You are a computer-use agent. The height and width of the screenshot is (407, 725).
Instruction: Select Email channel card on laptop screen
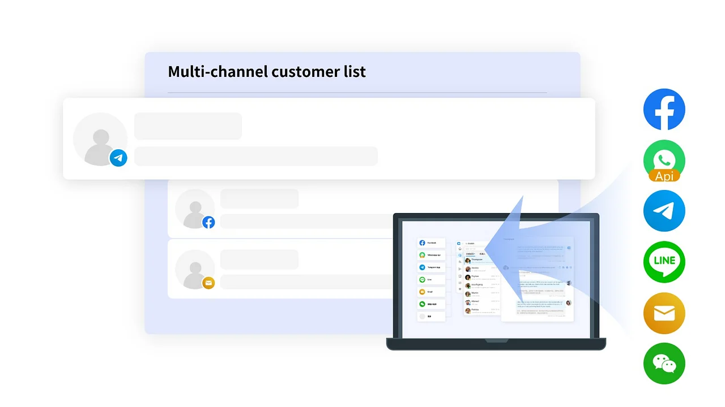[x=431, y=292]
